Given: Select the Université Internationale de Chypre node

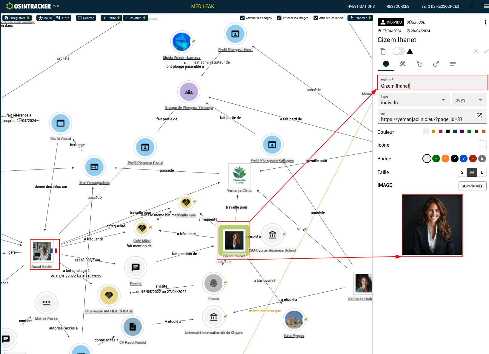Looking at the screenshot, I should [x=213, y=317].
